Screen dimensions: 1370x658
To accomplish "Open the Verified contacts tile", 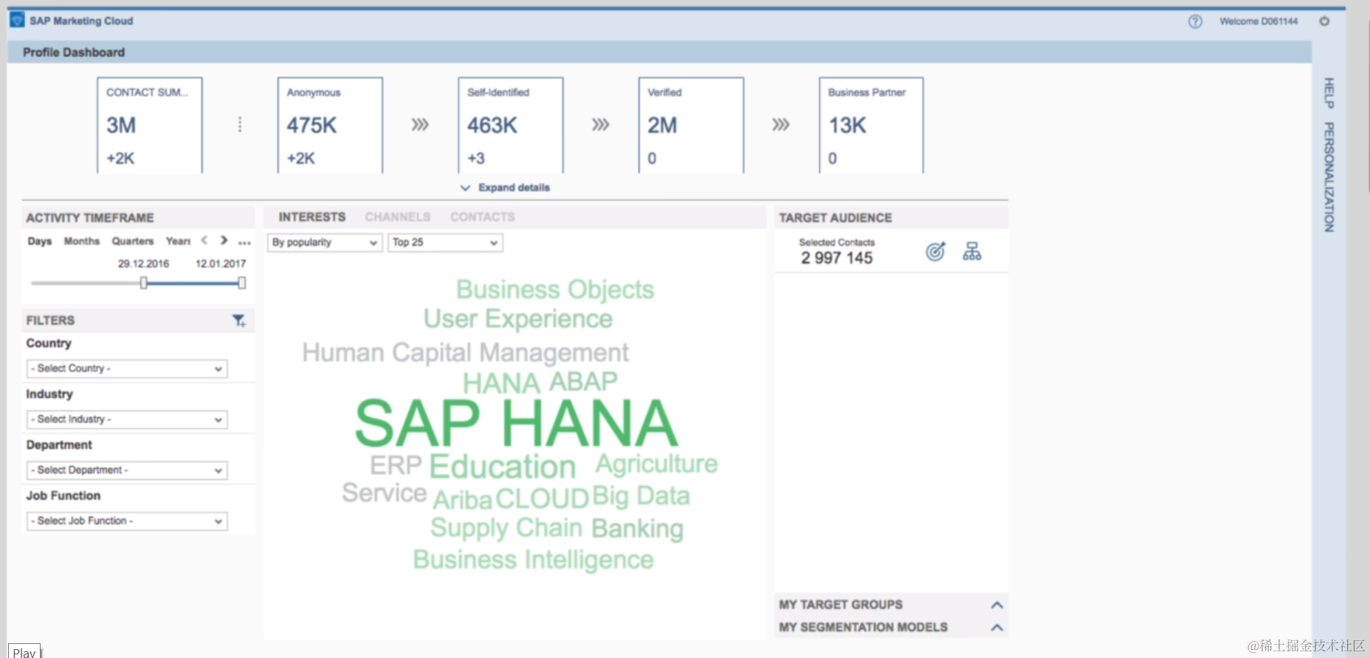I will (x=691, y=126).
